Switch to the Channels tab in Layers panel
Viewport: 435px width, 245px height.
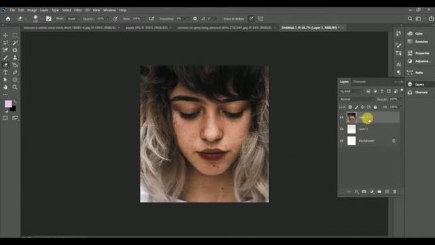click(x=360, y=82)
